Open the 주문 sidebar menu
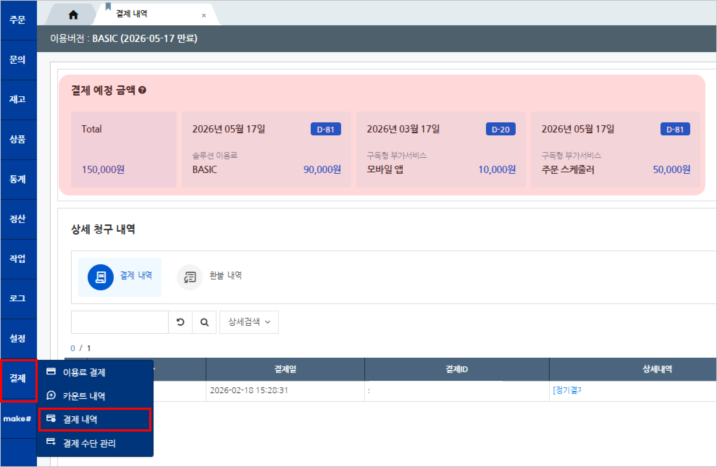 click(18, 20)
